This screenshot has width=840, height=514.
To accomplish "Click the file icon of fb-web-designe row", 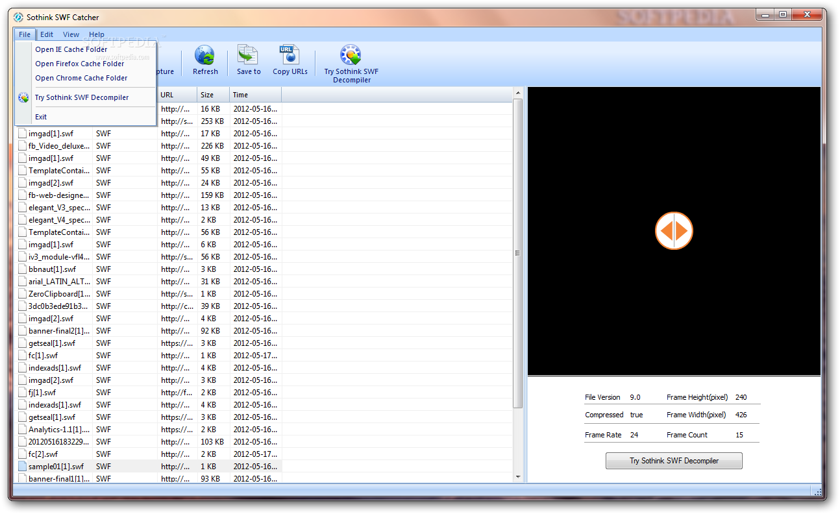I will pos(22,195).
